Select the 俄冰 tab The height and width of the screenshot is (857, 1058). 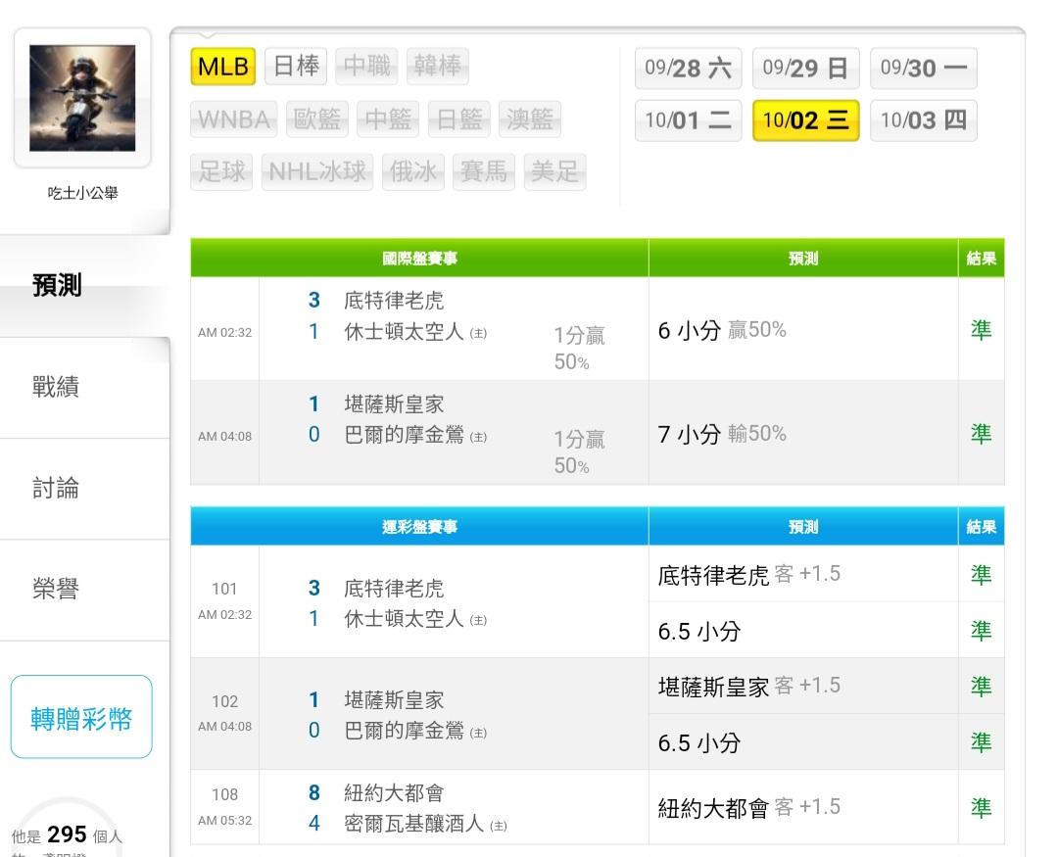click(413, 172)
